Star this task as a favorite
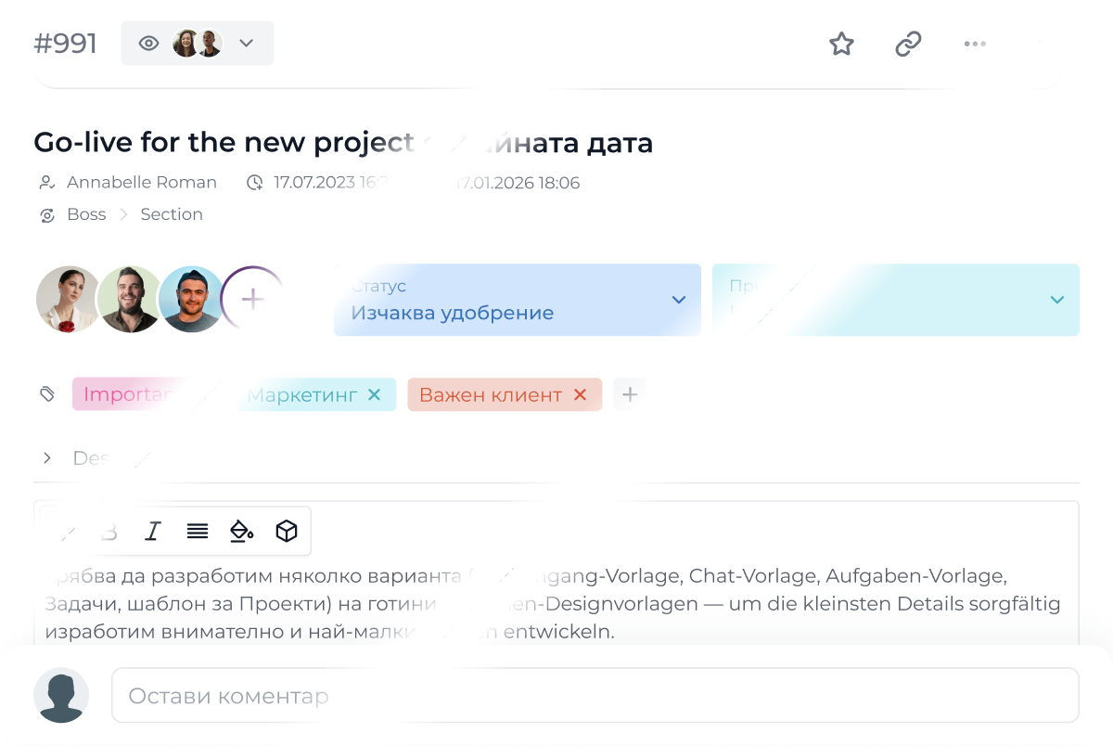The width and height of the screenshot is (1113, 746). [x=841, y=44]
